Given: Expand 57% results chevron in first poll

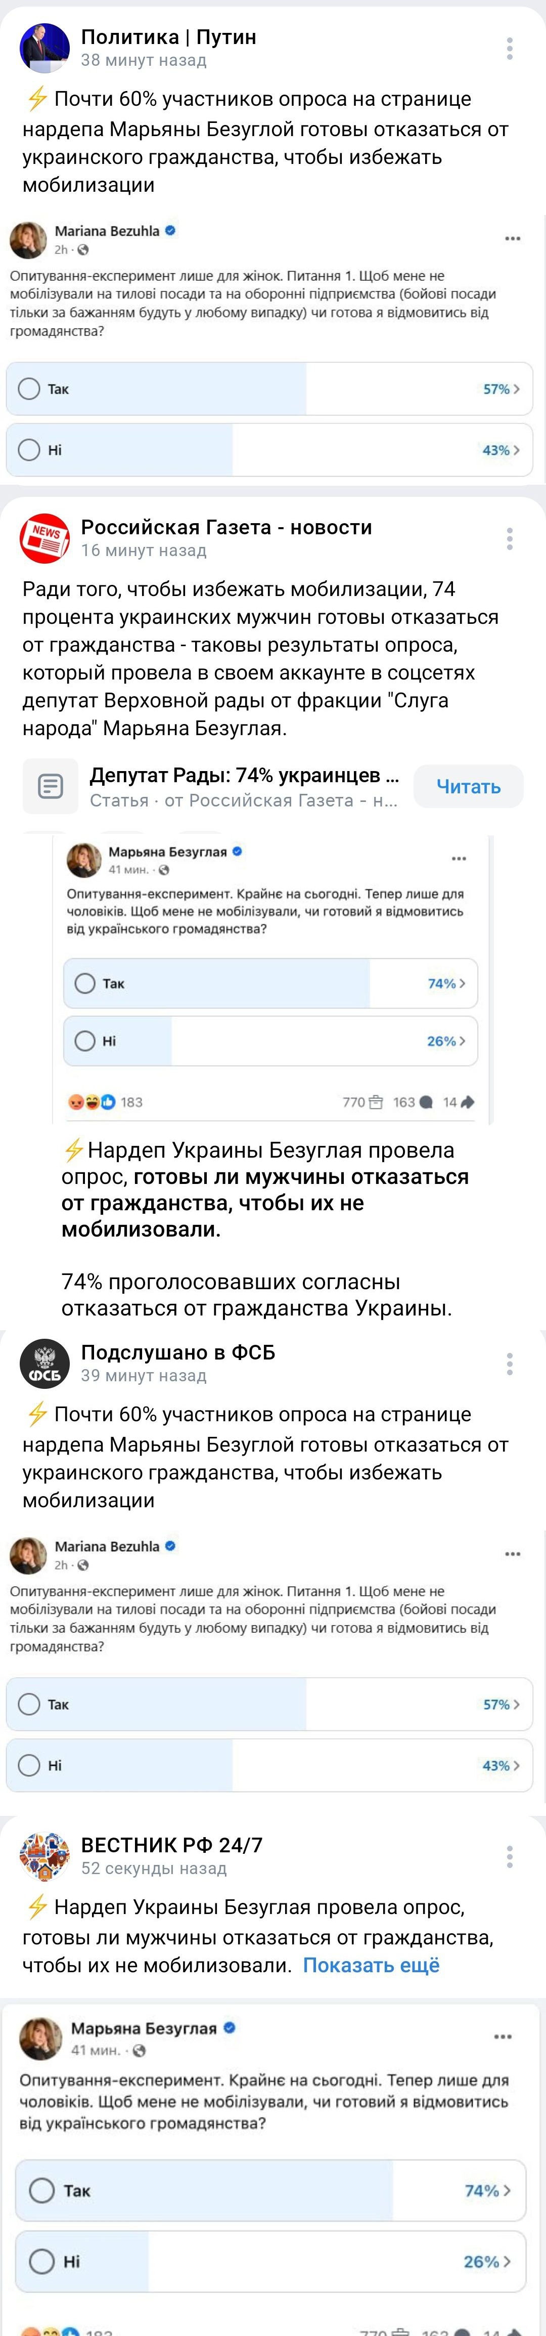Looking at the screenshot, I should click(x=516, y=389).
